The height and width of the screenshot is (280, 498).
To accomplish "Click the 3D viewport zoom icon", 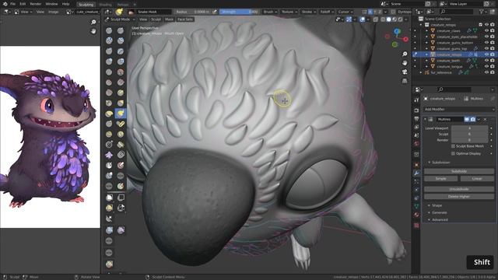I will pos(405,54).
